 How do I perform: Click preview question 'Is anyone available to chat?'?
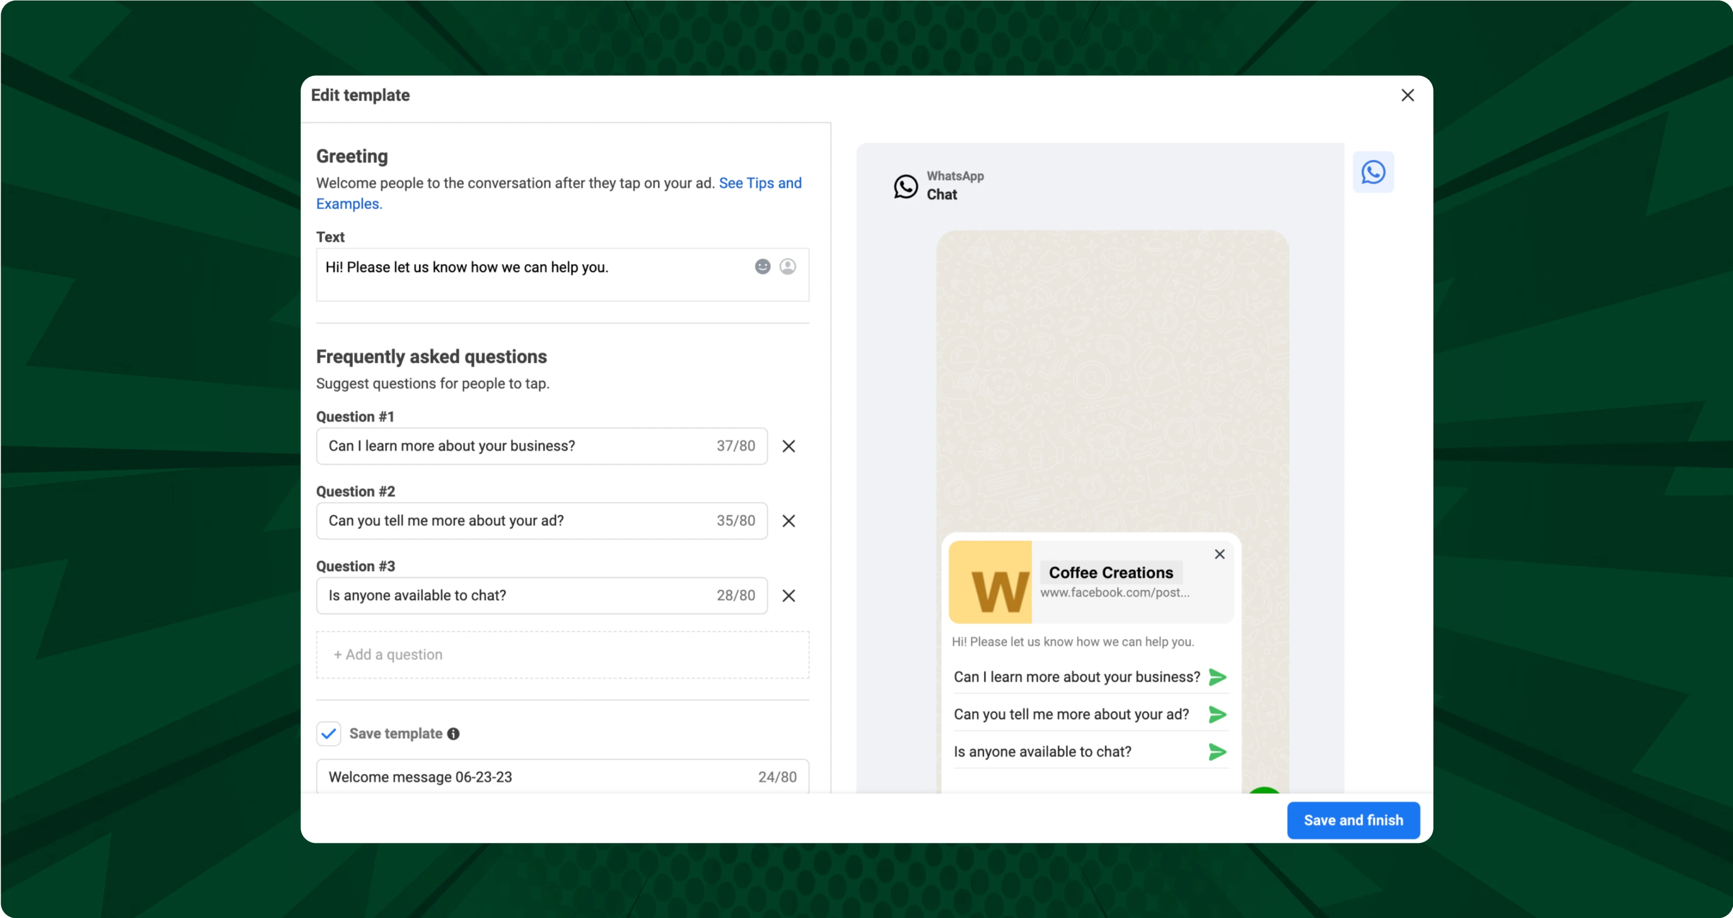(x=1042, y=751)
